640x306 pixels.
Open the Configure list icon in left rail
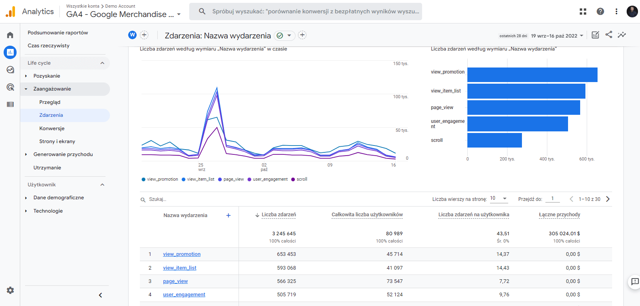click(10, 104)
